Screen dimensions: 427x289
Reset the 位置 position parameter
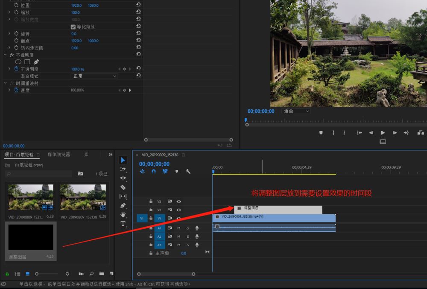point(138,5)
